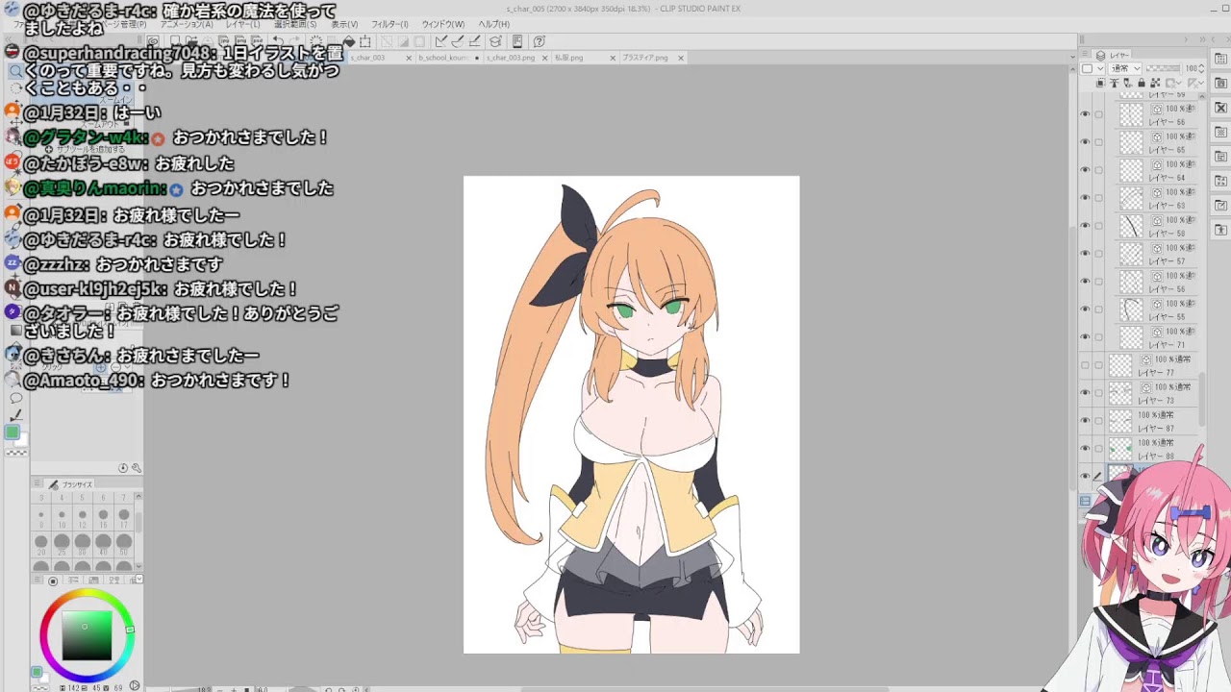Click the Save icon in command bar
The image size is (1231, 692).
(x=207, y=41)
